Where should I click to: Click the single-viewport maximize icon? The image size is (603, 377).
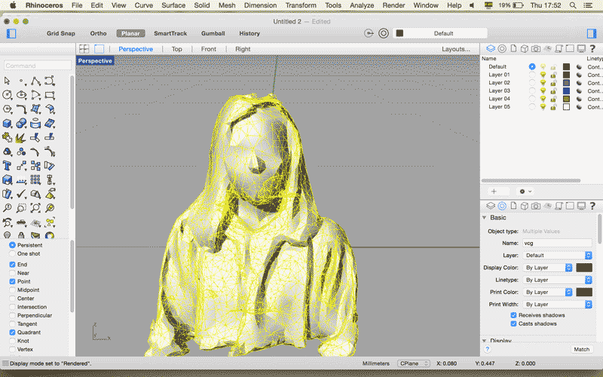click(99, 49)
